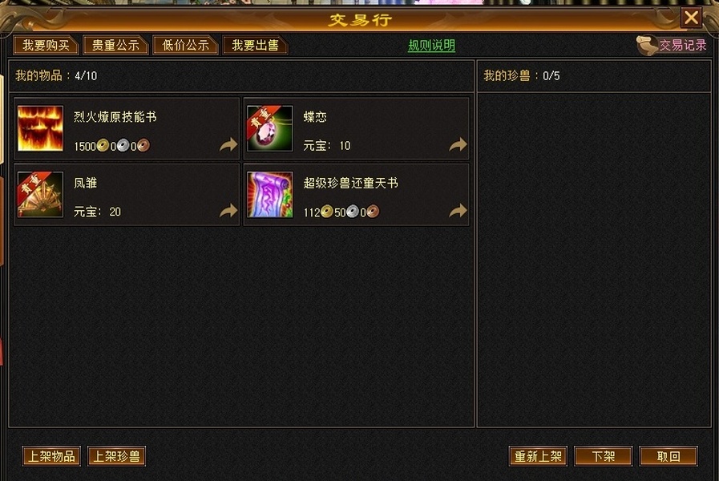Click the 上架物品 button

point(51,456)
